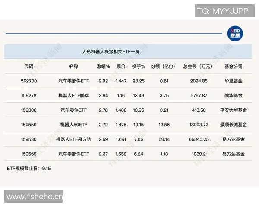
Task: Select total amount 5767.87
Action: tap(199, 96)
